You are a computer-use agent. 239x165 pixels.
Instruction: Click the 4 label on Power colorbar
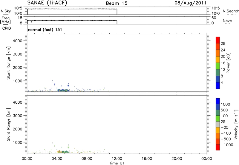pyautogui.click(x=222, y=83)
